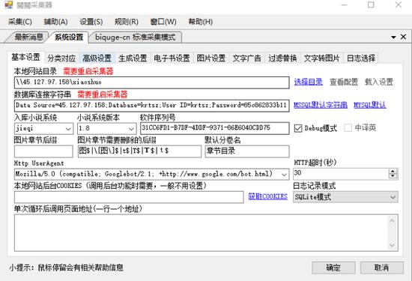Click the application icon in title bar
The image size is (412, 281).
tap(9, 4)
